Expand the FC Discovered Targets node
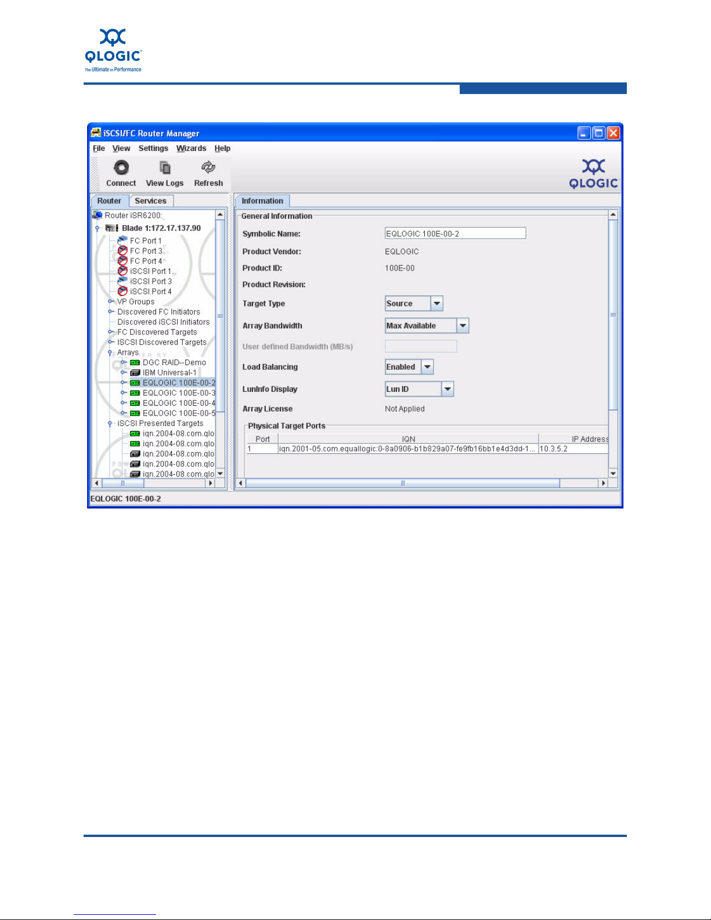Viewport: 711px width, 920px height. click(x=110, y=332)
